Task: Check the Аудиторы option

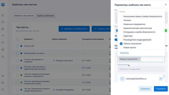Action: (121, 36)
